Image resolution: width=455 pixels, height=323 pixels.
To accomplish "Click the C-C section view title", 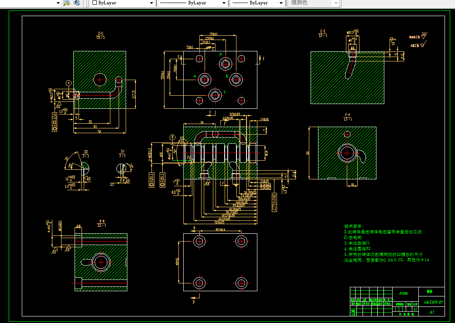I will click(x=101, y=35).
